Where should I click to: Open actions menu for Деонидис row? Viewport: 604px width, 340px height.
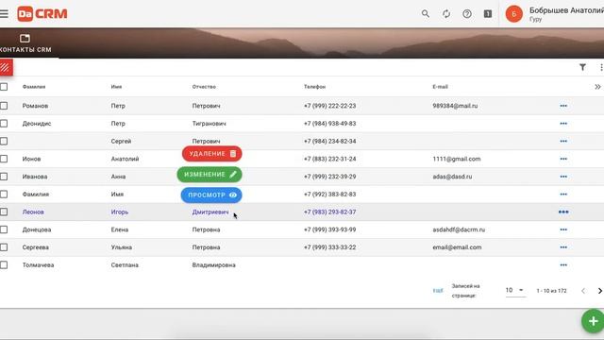[x=563, y=124]
